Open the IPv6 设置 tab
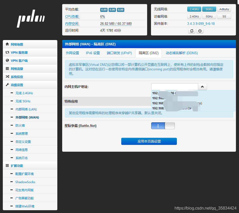This screenshot has height=213, width=239. (93, 53)
